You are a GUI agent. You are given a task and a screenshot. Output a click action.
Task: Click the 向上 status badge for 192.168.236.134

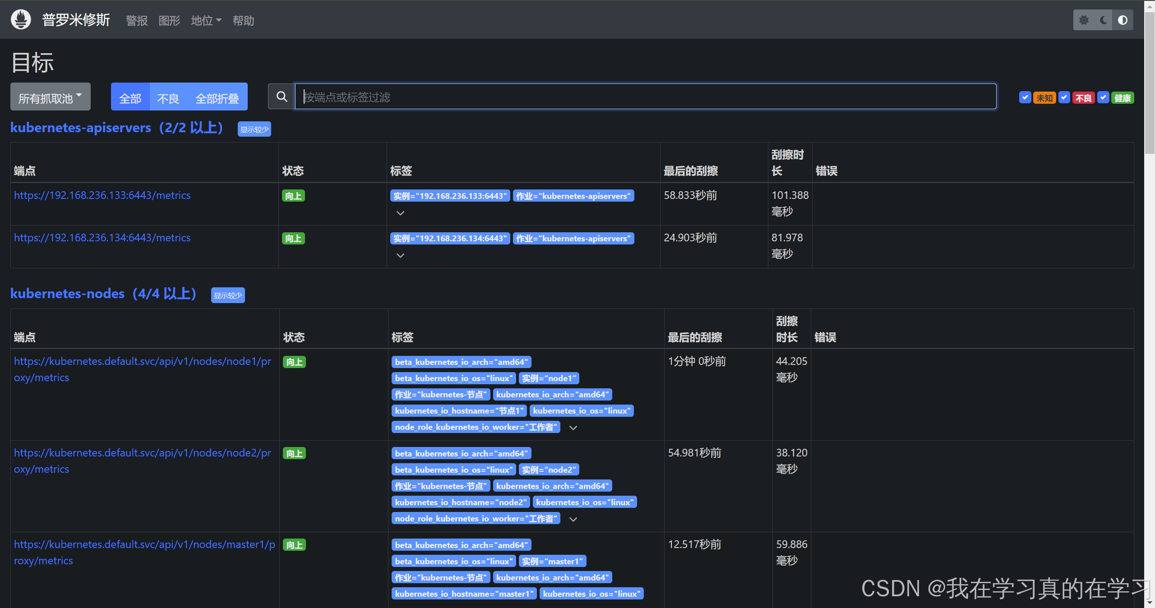[x=293, y=238]
